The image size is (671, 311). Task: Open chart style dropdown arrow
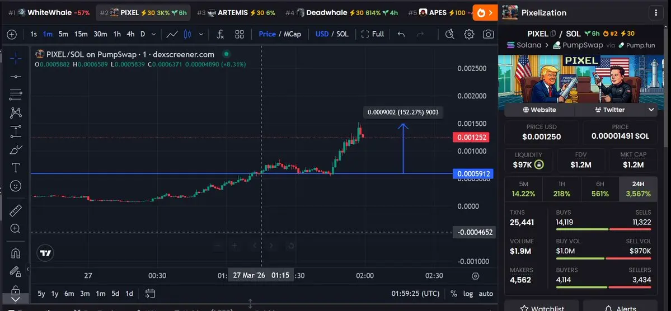[x=200, y=34]
